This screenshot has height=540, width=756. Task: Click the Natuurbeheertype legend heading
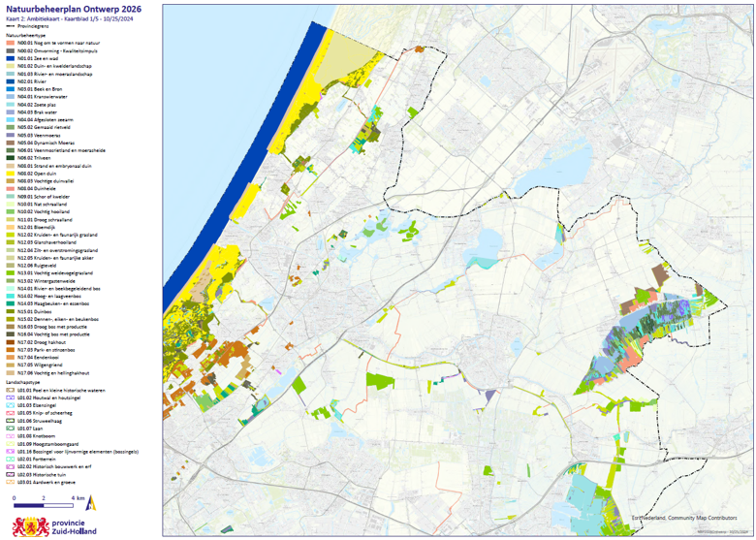[26, 34]
